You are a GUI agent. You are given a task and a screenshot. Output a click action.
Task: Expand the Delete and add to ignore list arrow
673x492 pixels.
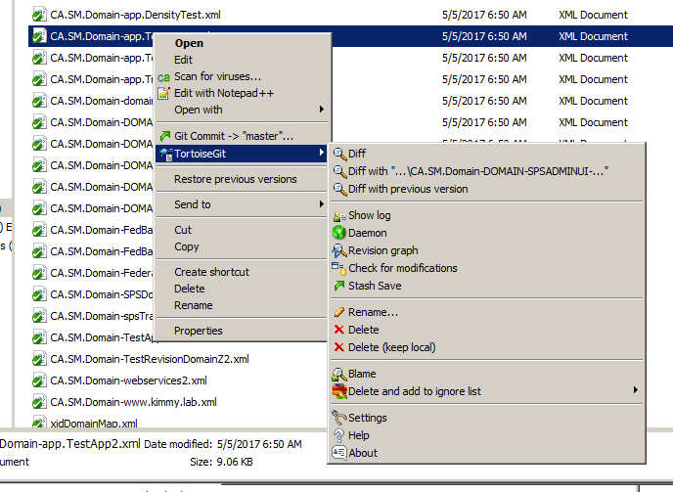(635, 390)
